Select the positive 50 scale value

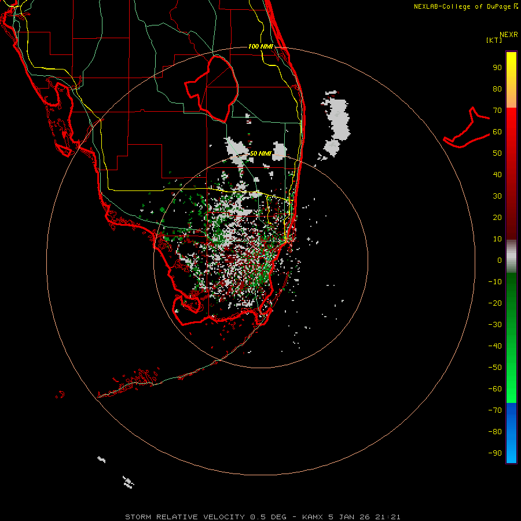(x=497, y=153)
